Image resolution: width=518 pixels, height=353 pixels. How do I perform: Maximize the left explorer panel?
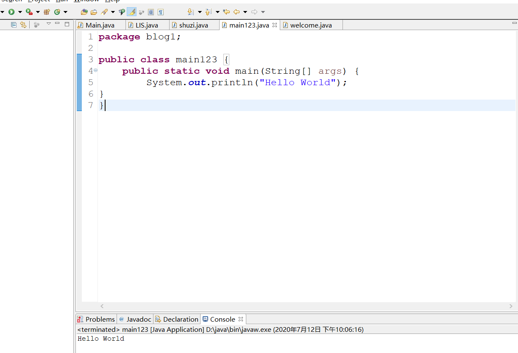pyautogui.click(x=67, y=24)
